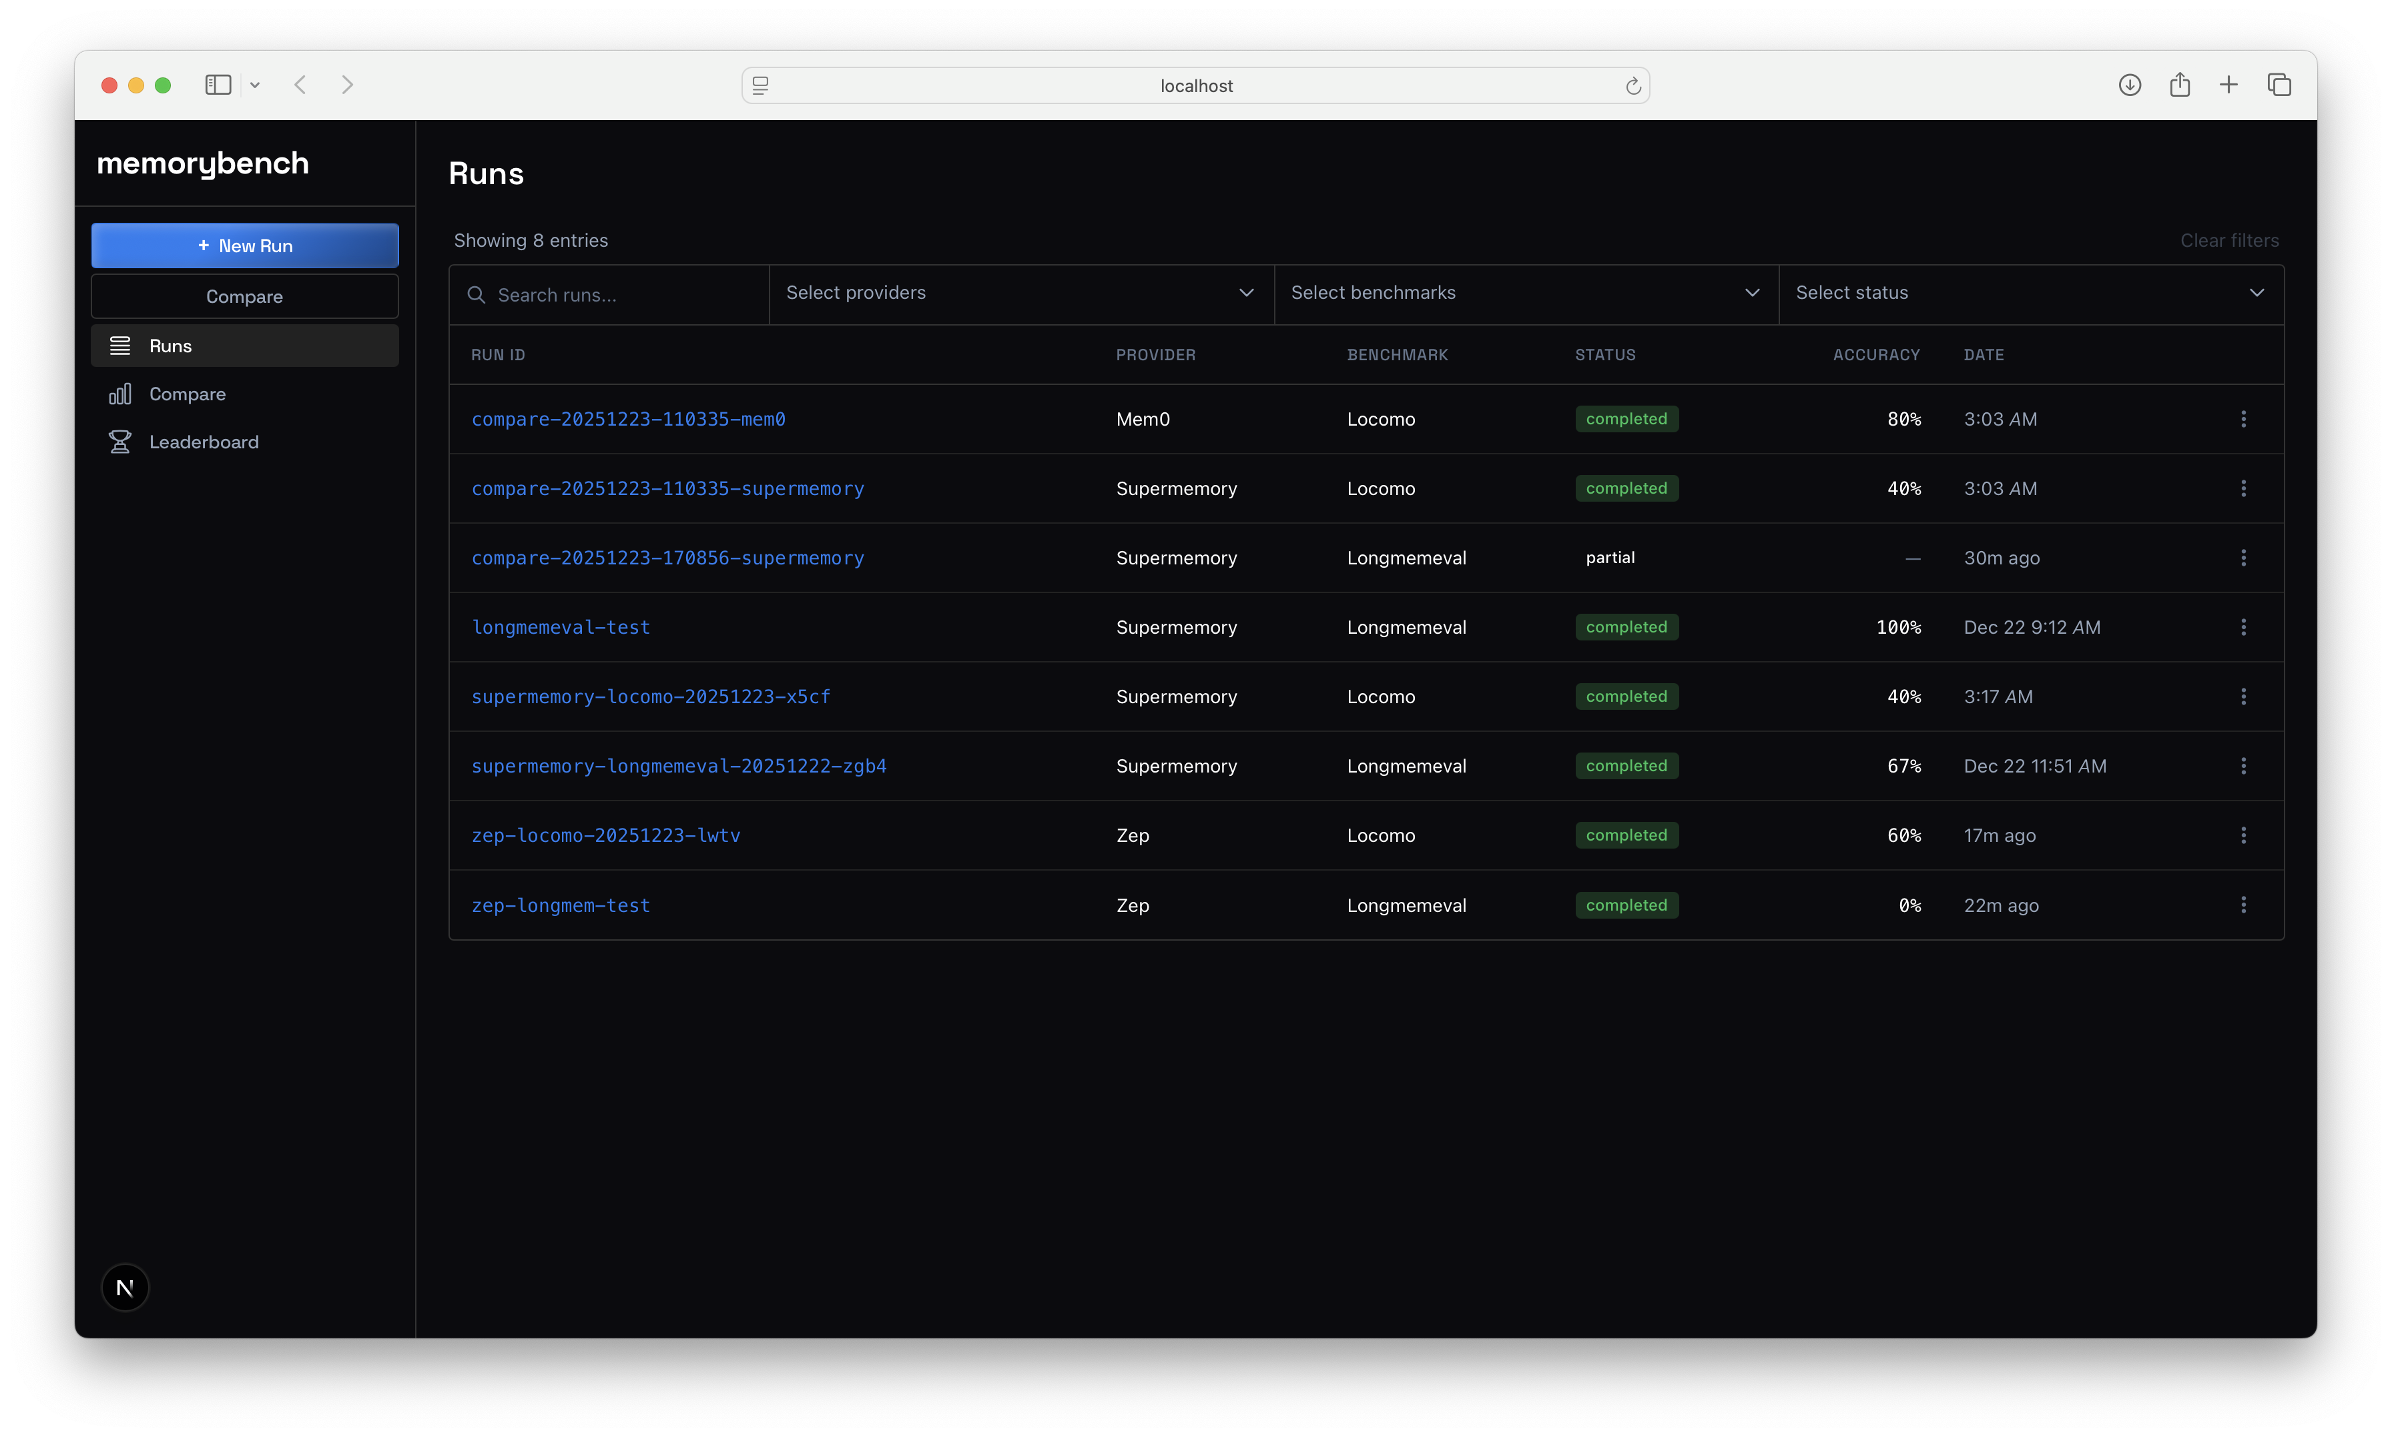Click the Share icon in the browser toolbar

tap(2180, 85)
